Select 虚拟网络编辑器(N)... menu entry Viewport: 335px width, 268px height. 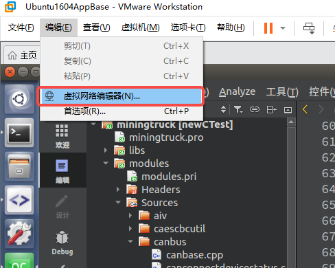[x=121, y=96]
